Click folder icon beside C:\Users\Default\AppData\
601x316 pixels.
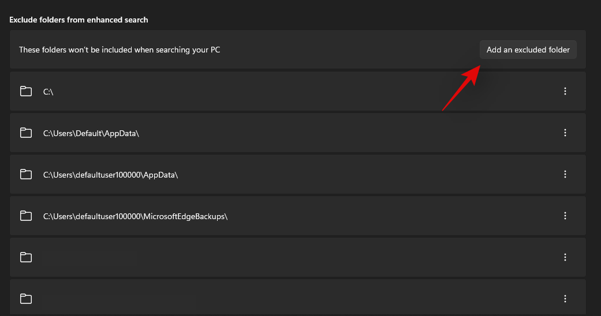tap(26, 133)
